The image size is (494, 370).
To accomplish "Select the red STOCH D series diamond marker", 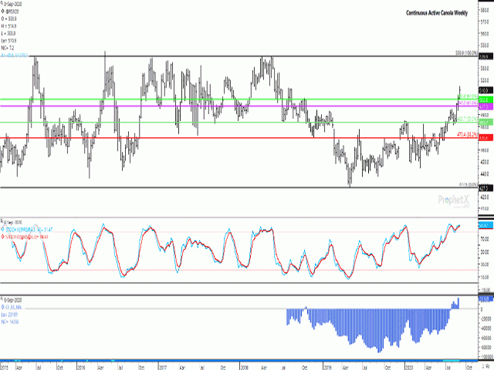I will pos(3,237).
